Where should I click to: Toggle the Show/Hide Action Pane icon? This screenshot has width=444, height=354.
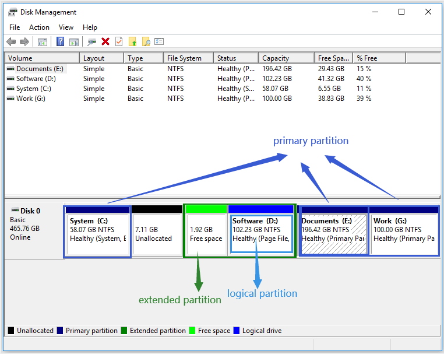click(74, 42)
